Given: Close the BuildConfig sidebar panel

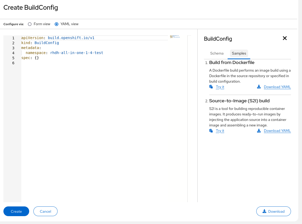Looking at the screenshot, I should click(x=285, y=38).
